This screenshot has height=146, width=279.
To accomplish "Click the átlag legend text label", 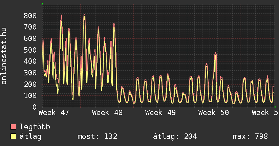I will (x=30, y=136).
